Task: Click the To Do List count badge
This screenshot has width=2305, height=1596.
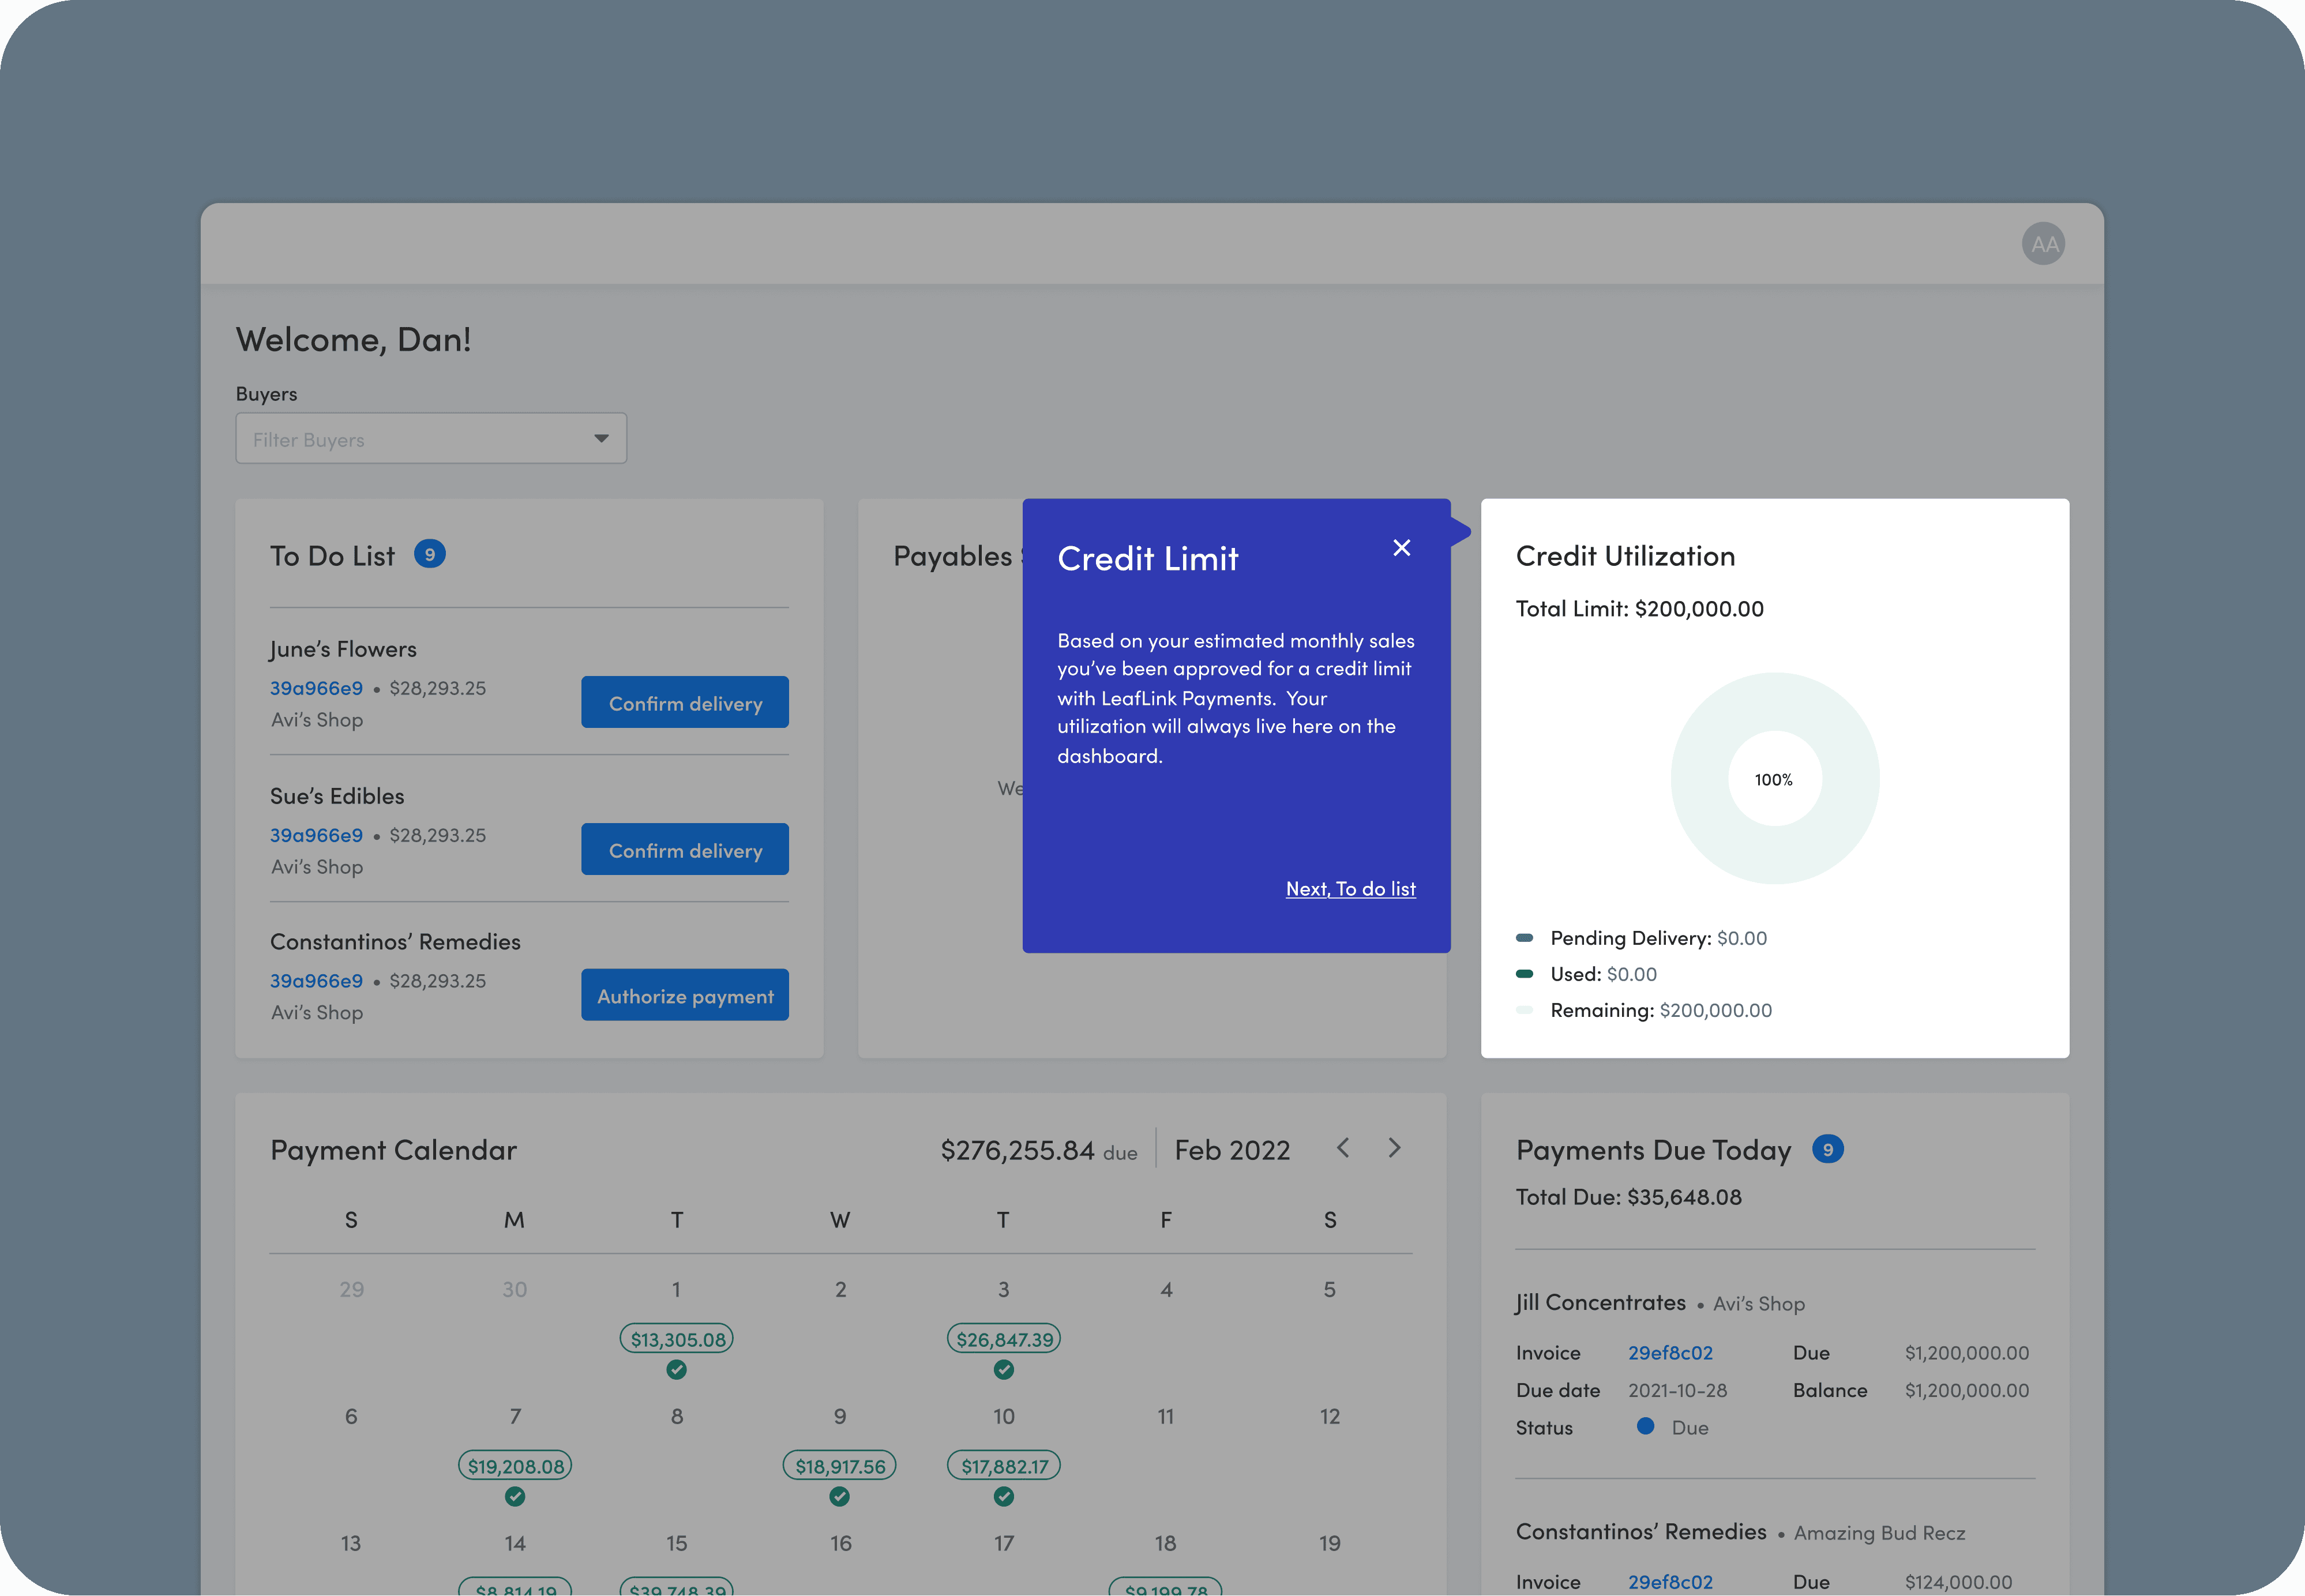Action: [430, 554]
